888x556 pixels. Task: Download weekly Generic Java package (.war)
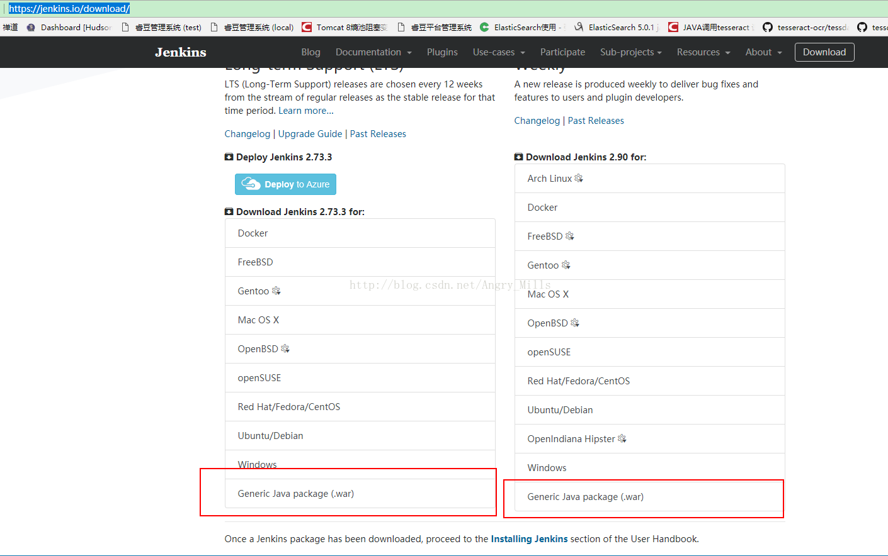[x=650, y=497]
